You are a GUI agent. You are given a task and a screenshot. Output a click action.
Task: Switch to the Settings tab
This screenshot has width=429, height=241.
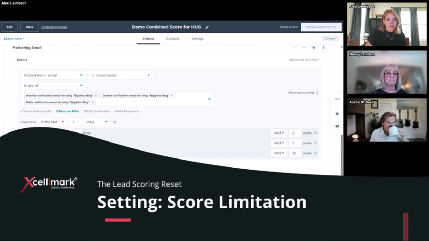[x=197, y=39]
